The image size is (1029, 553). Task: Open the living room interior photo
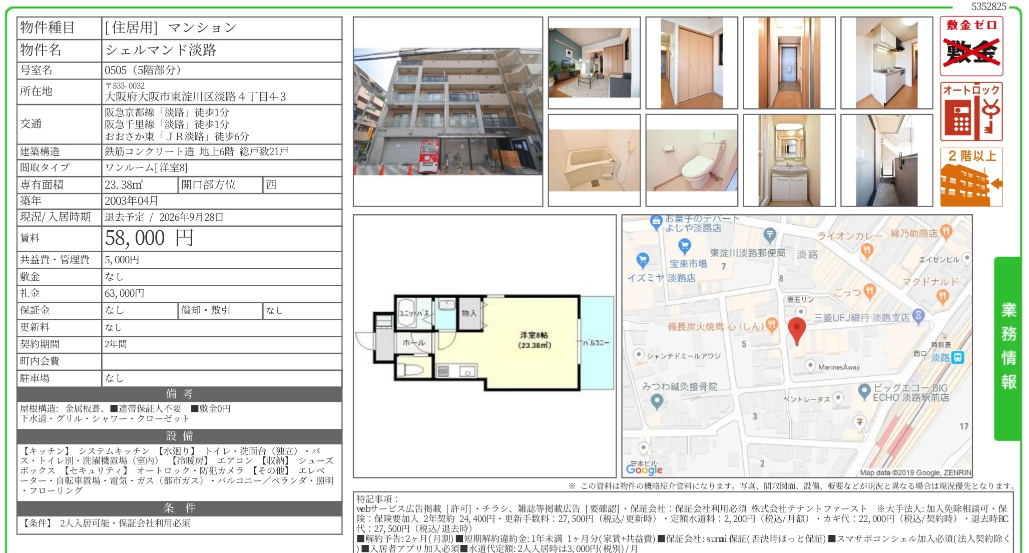pos(594,63)
